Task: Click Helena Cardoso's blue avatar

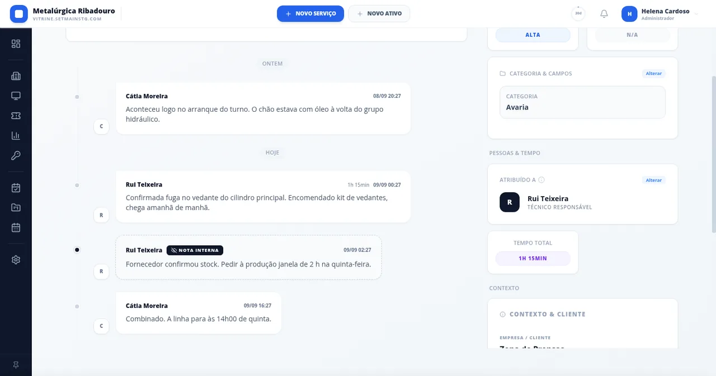Action: pyautogui.click(x=629, y=14)
